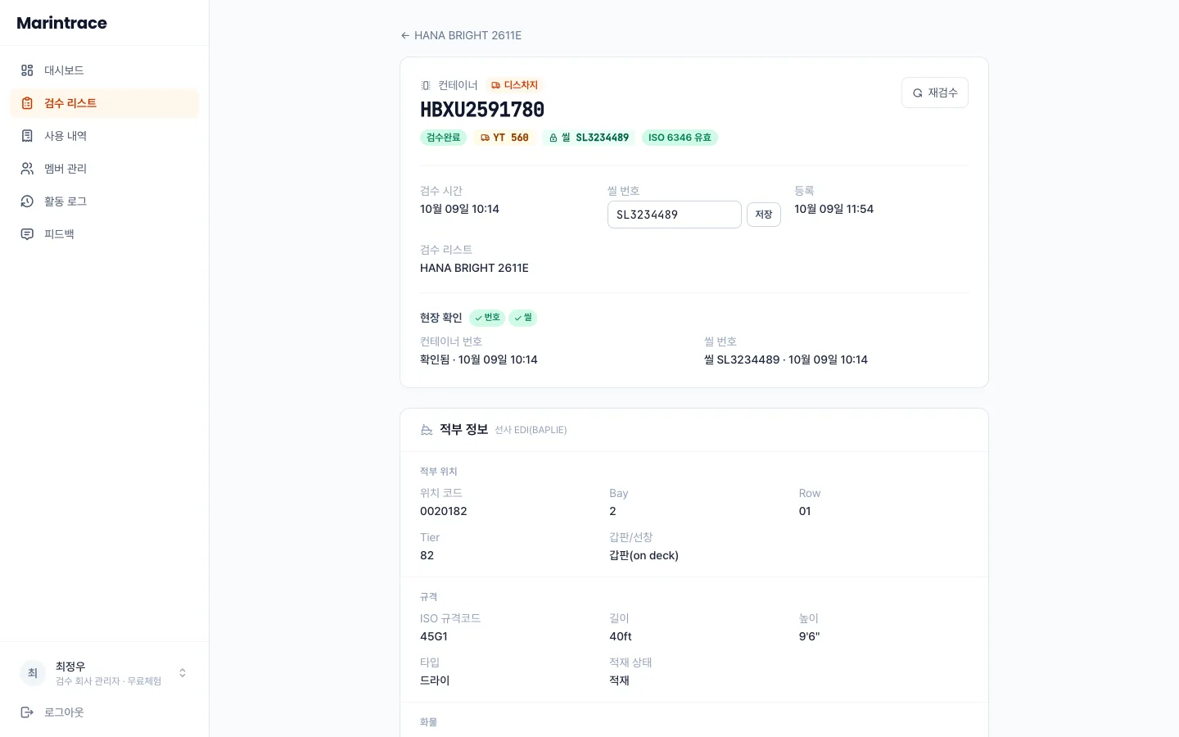Click the inspection list clipboard icon
The height and width of the screenshot is (737, 1179).
coord(27,103)
